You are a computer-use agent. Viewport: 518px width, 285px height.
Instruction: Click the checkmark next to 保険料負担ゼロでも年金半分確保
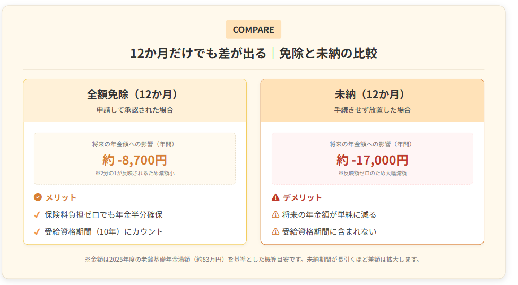37,215
